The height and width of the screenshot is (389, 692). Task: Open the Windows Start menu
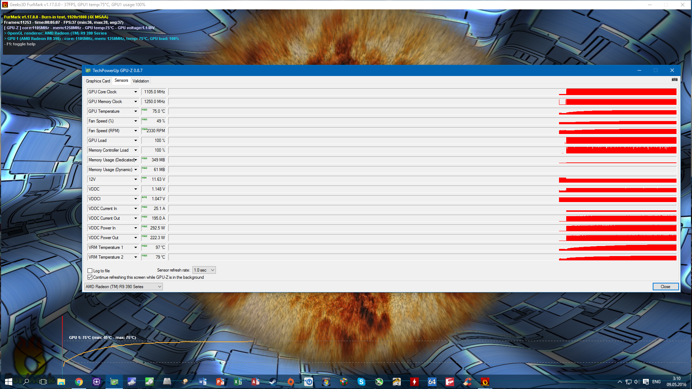coord(9,382)
